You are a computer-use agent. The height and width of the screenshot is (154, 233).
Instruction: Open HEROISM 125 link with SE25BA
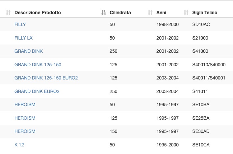[25, 118]
